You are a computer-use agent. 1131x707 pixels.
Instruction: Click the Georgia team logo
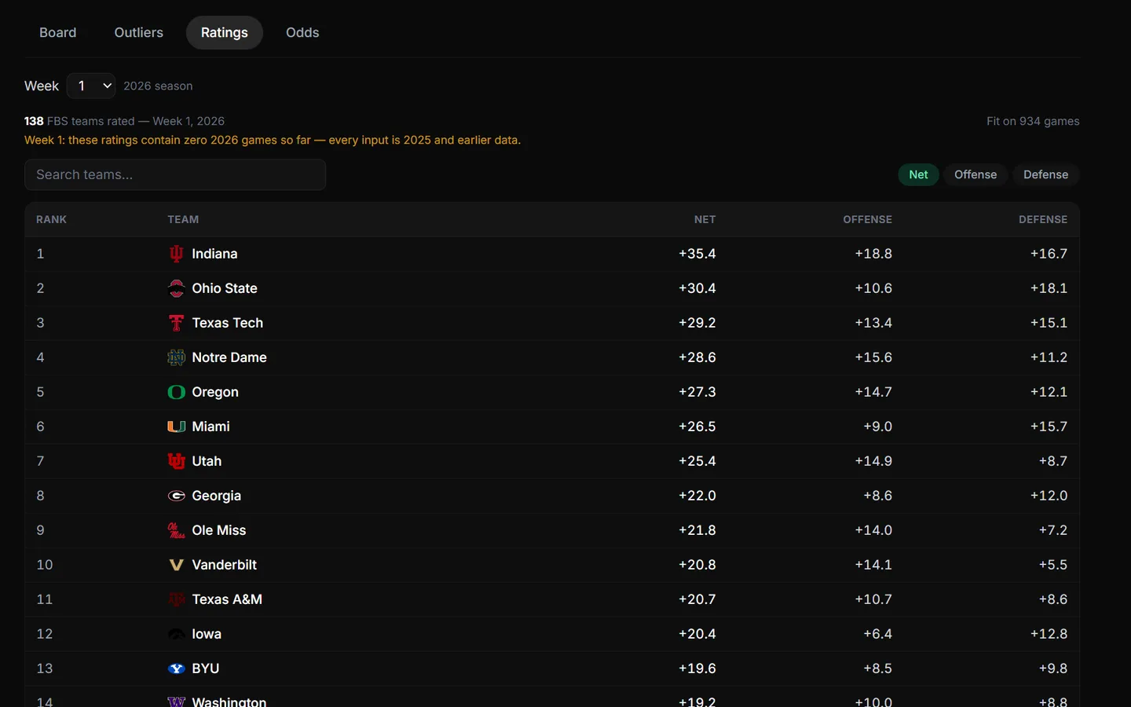(176, 496)
